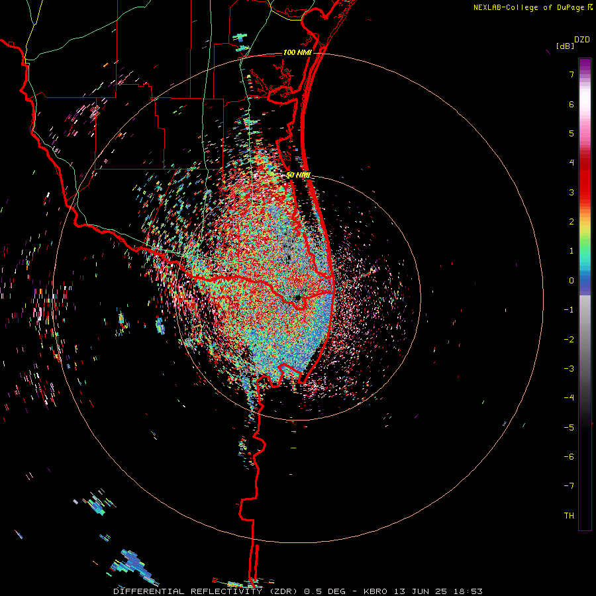Click the DZD legend title
Viewport: 596px width, 596px height.
(x=582, y=40)
